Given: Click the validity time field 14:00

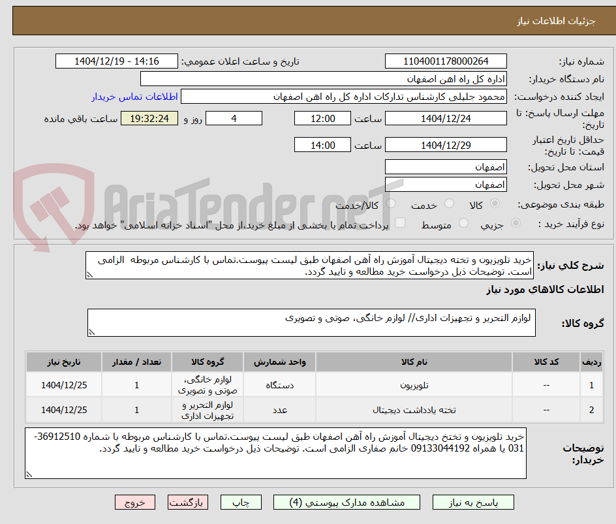Looking at the screenshot, I should point(322,145).
